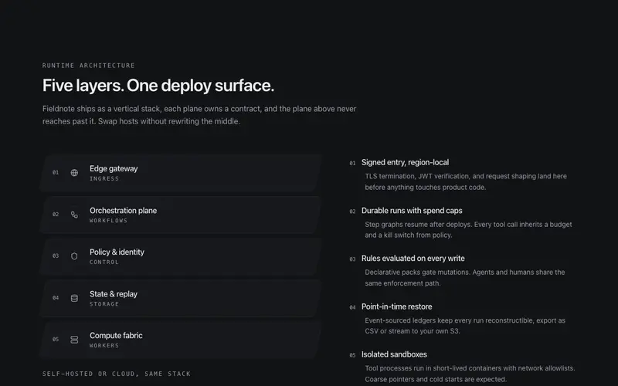Click the 'Durable runs with spend caps' heading

[x=412, y=211]
